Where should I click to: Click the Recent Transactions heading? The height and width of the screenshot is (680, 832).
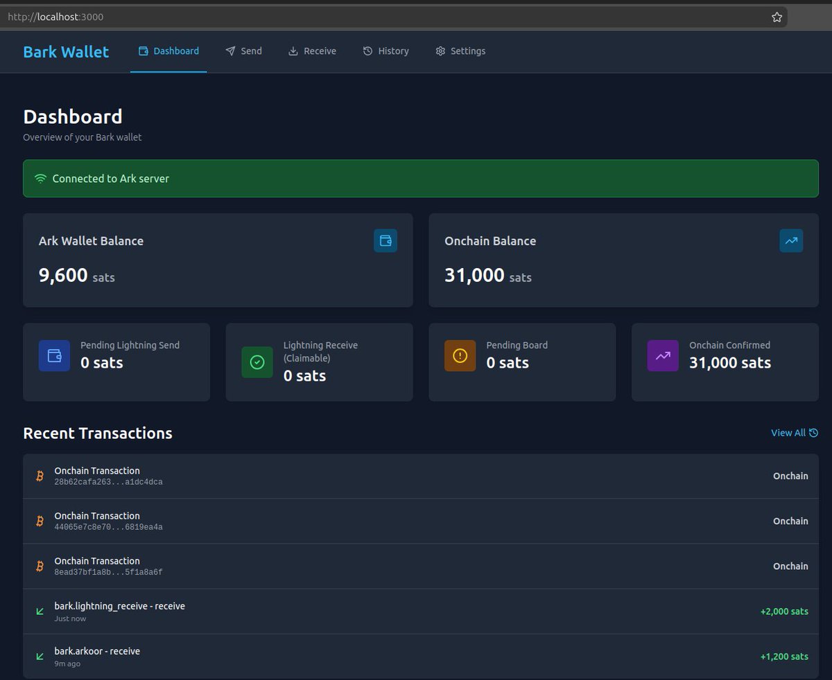click(x=98, y=433)
